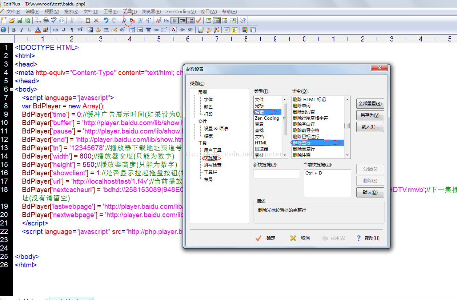Click the 另存为(V) button
The width and height of the screenshot is (457, 300).
tap(370, 115)
